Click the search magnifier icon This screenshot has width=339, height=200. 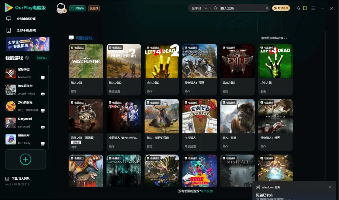215,8
